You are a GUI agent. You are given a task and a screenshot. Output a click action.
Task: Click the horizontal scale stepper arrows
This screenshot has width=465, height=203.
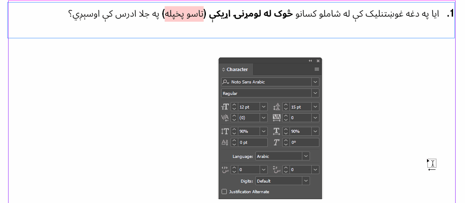point(286,131)
